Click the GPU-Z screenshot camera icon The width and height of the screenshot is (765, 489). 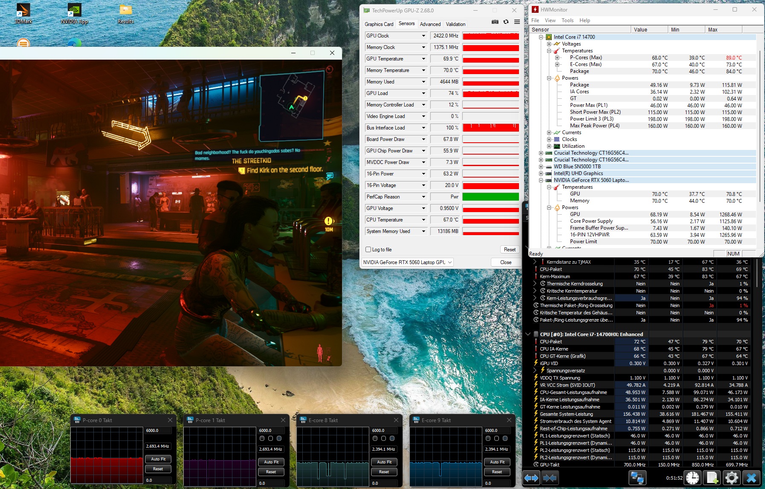(x=495, y=22)
